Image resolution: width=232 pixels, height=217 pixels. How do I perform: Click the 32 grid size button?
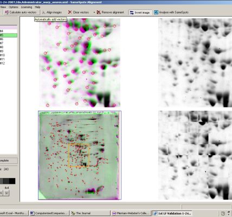(7, 193)
